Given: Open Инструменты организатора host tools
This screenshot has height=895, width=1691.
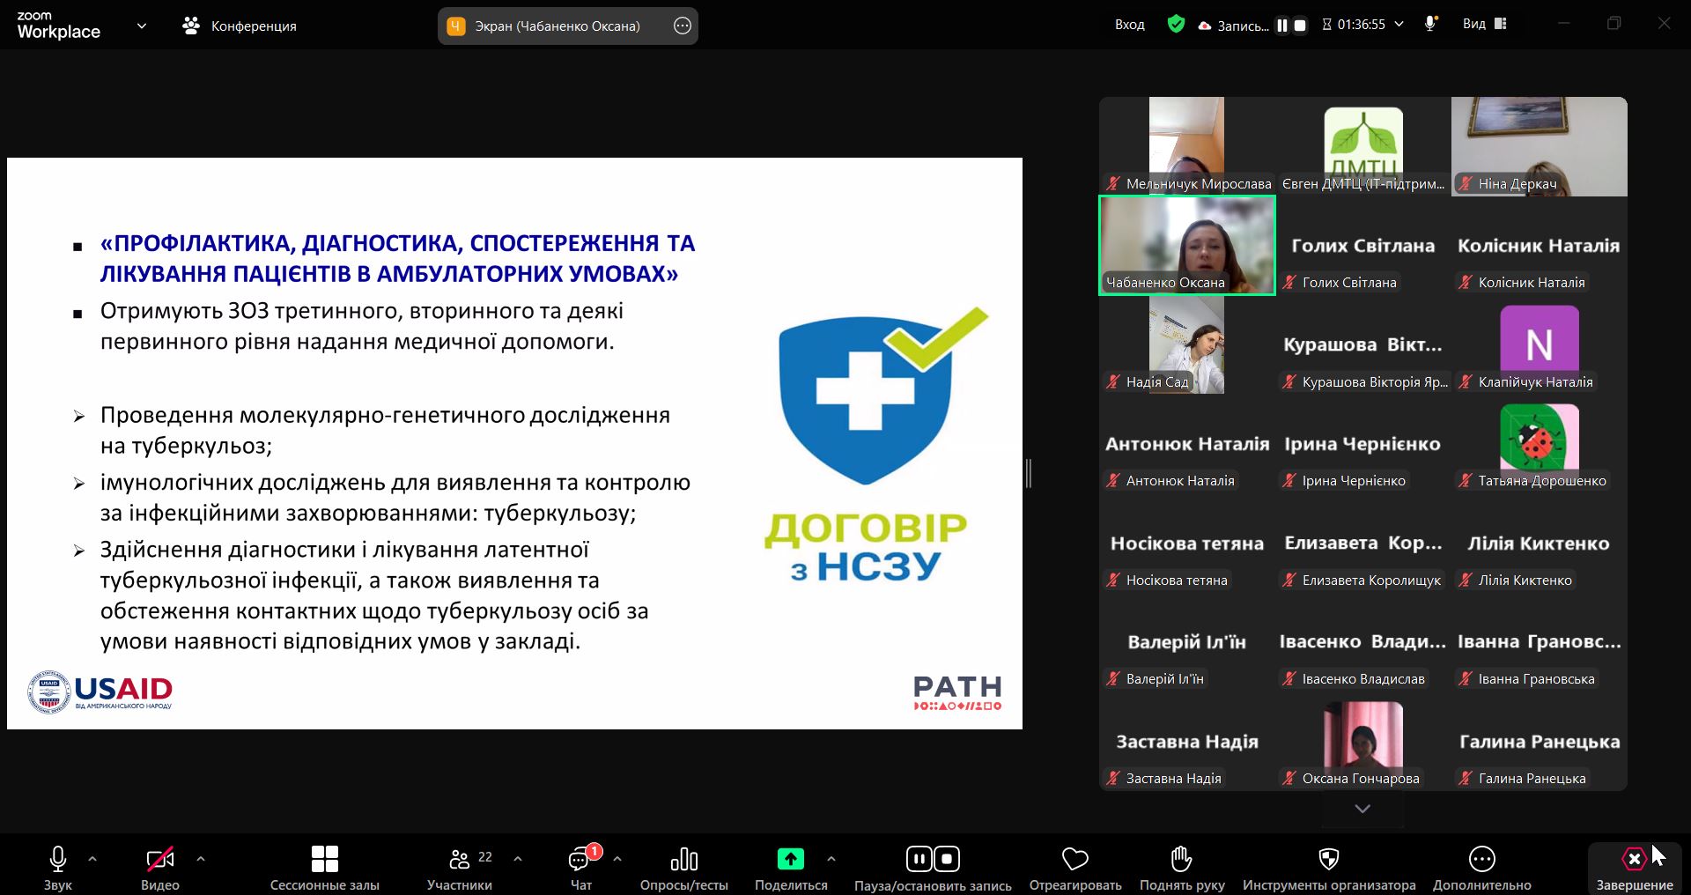Looking at the screenshot, I should 1328,867.
